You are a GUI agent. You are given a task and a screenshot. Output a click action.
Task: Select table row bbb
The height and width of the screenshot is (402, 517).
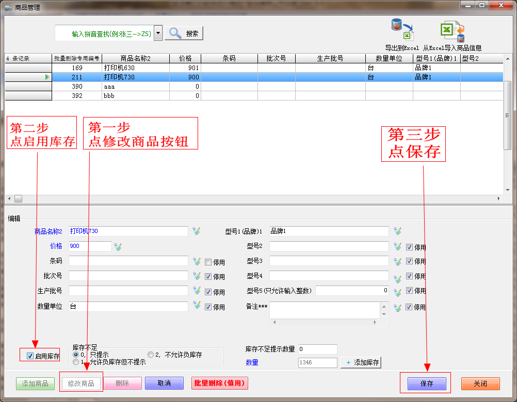(254, 96)
